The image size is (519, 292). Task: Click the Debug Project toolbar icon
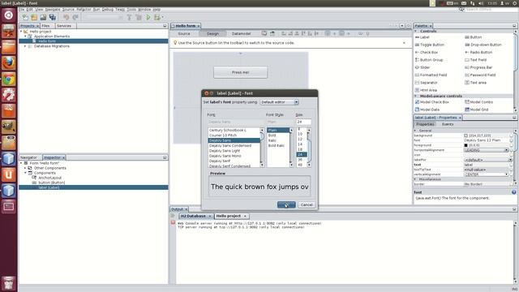point(157,17)
